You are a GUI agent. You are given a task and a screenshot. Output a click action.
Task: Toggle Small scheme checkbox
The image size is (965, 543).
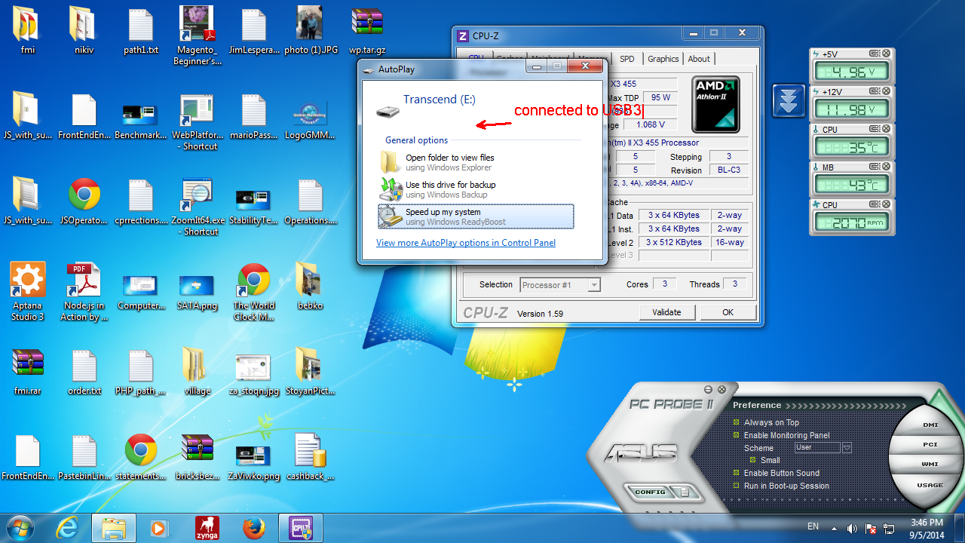752,460
